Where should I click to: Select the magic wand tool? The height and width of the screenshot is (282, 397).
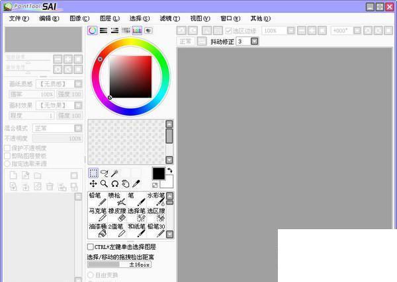click(114, 173)
